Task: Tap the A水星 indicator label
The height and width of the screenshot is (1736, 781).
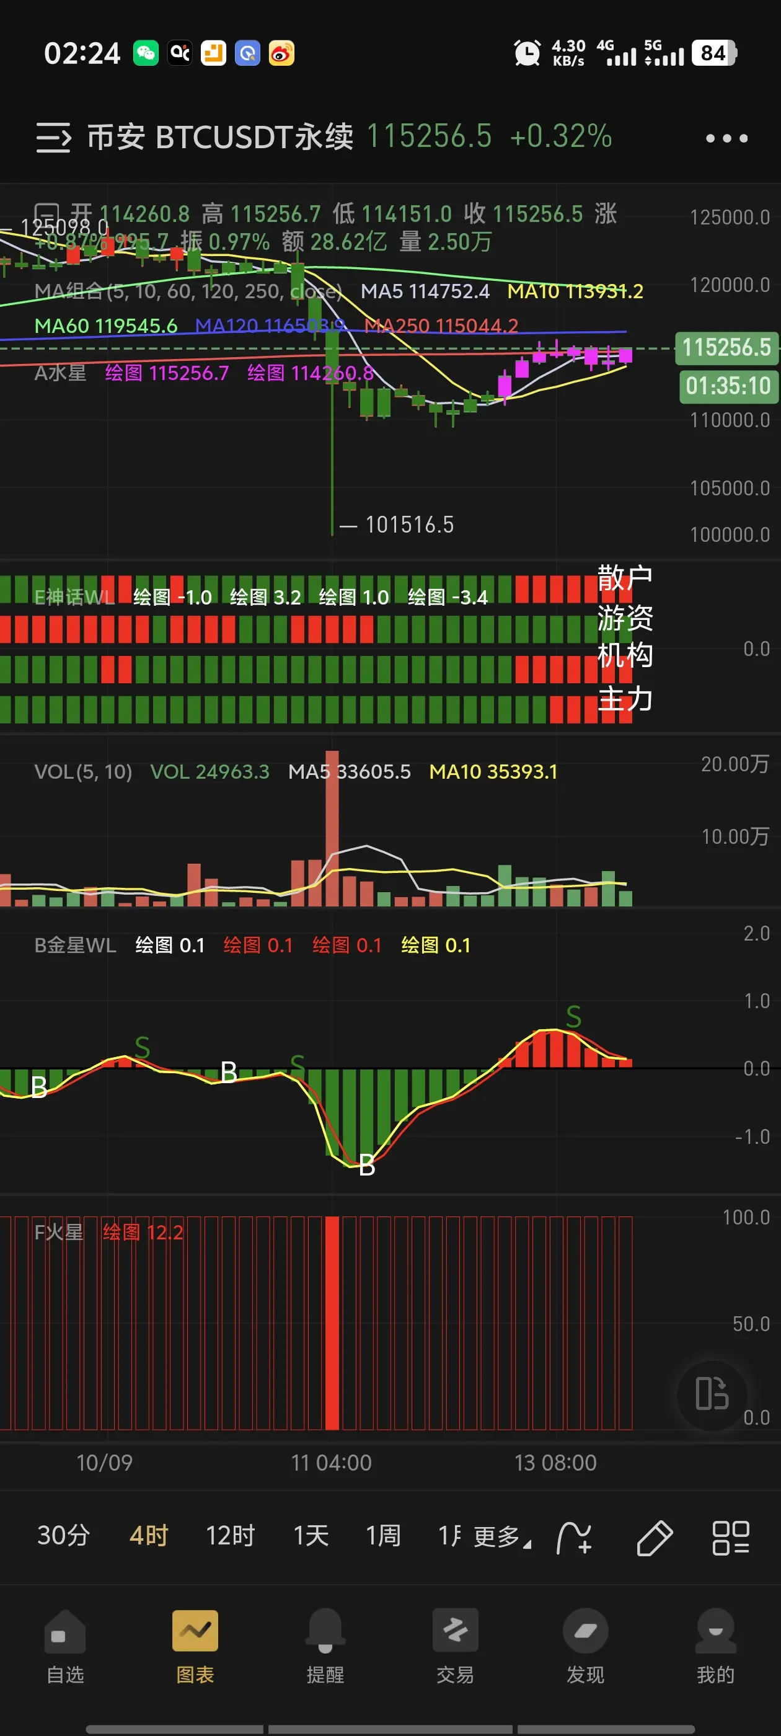Action: (x=61, y=373)
